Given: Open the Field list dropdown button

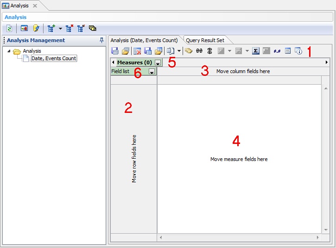Looking at the screenshot, I should [x=152, y=72].
